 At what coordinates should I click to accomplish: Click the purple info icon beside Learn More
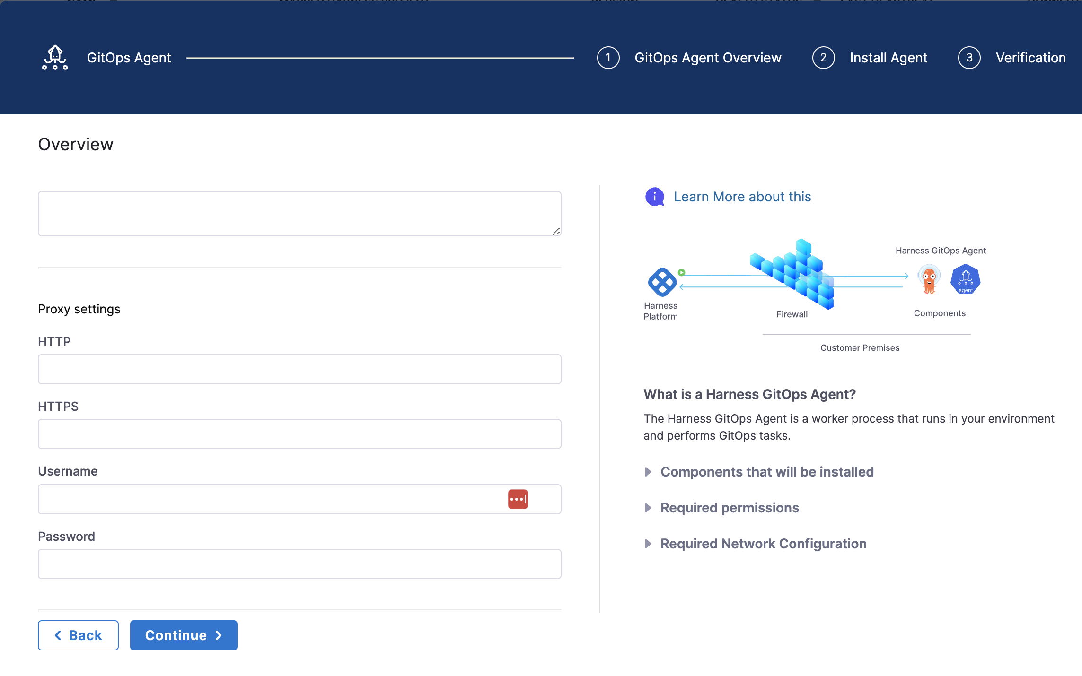(x=654, y=197)
